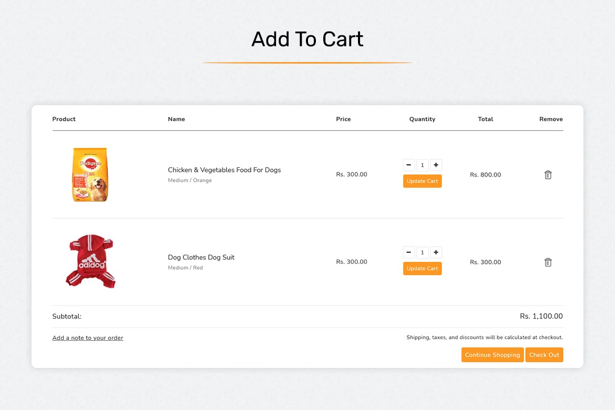615x410 pixels.
Task: Open the Dog Clothes Dog Suit product name
Action: coord(201,258)
